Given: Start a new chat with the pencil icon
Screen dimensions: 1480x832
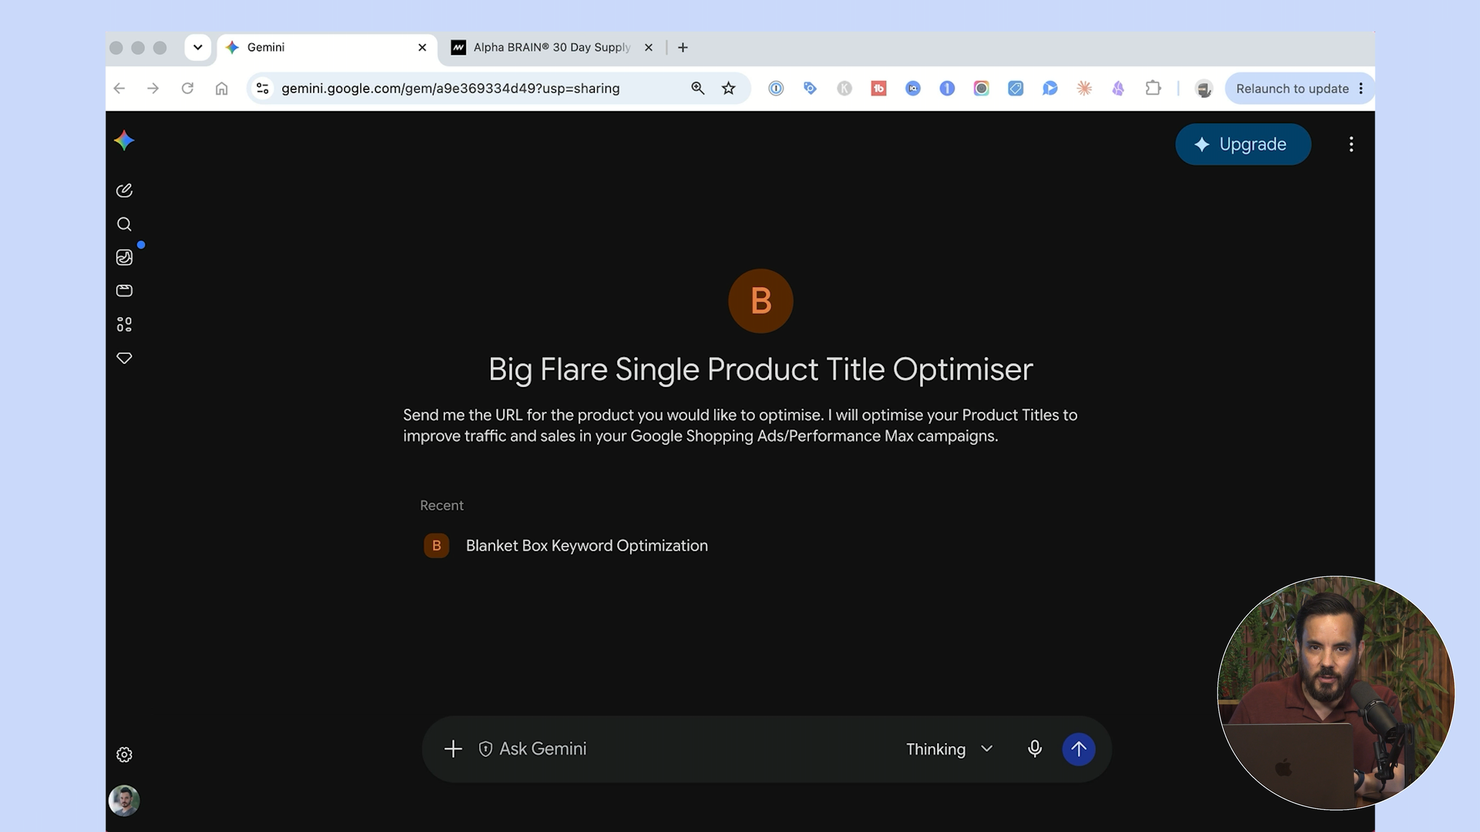Looking at the screenshot, I should coord(124,190).
